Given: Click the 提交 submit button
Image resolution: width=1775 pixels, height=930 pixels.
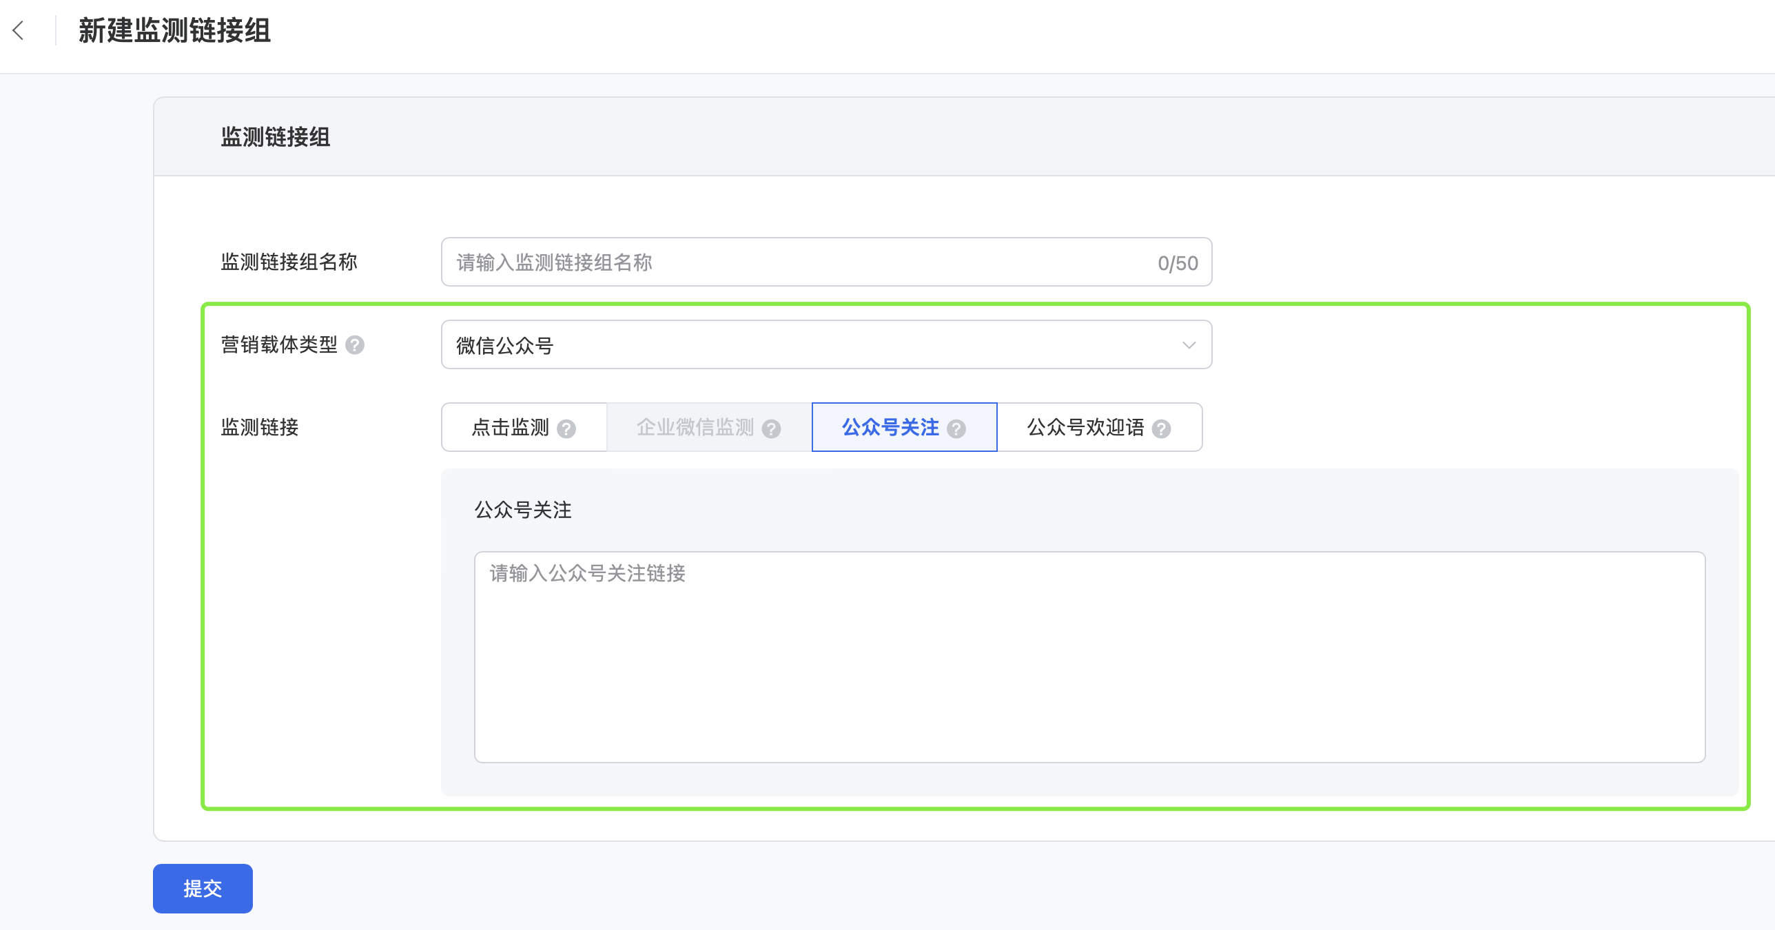Looking at the screenshot, I should (203, 888).
